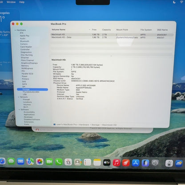Open the Calendar icon showing 13
This screenshot has width=185, height=185.
[x=68, y=162]
